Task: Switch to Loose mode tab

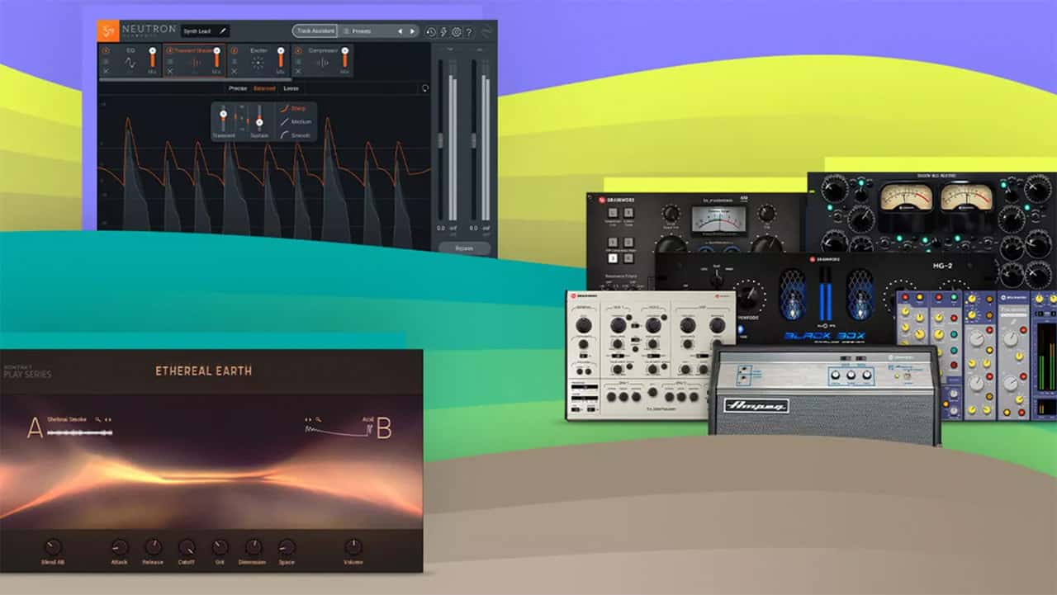Action: click(291, 88)
